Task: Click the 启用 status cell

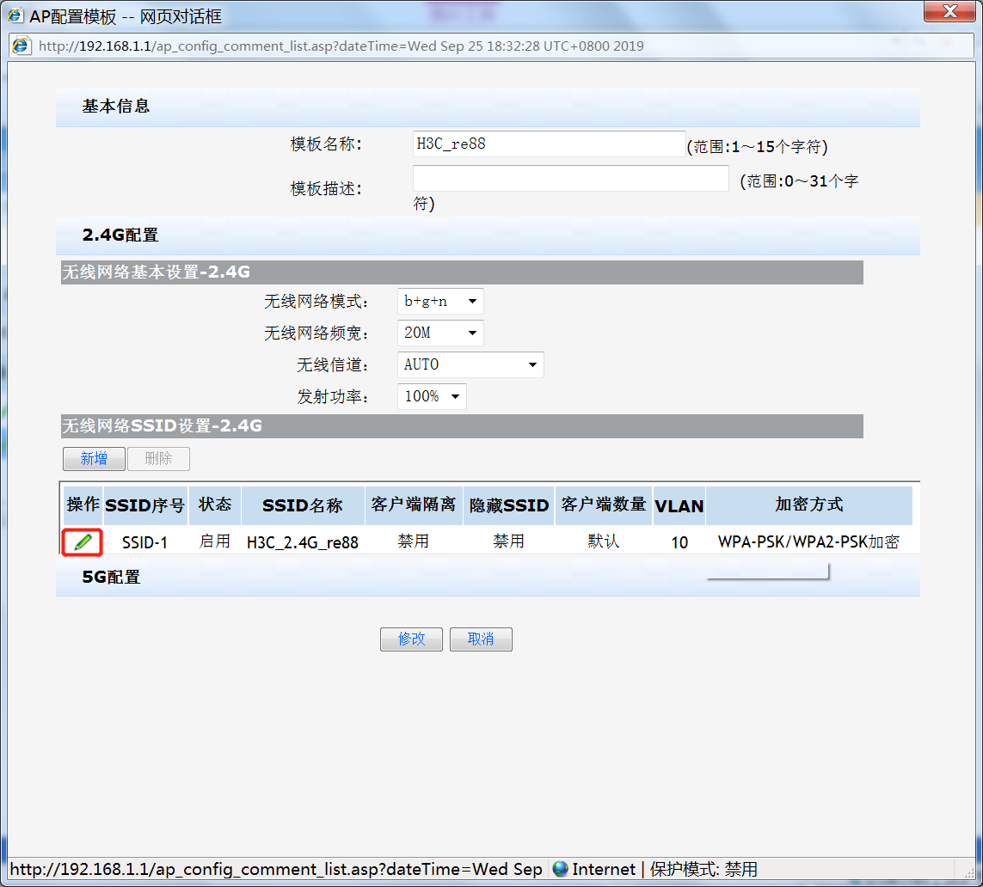Action: (215, 541)
